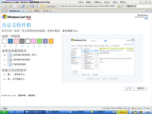Click the wrench icon on tab bar
Screen dimensions: 152x114
click(x=146, y=11)
